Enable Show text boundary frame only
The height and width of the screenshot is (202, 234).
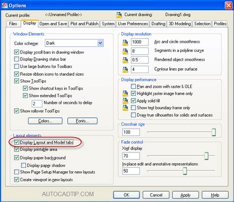click(x=133, y=108)
